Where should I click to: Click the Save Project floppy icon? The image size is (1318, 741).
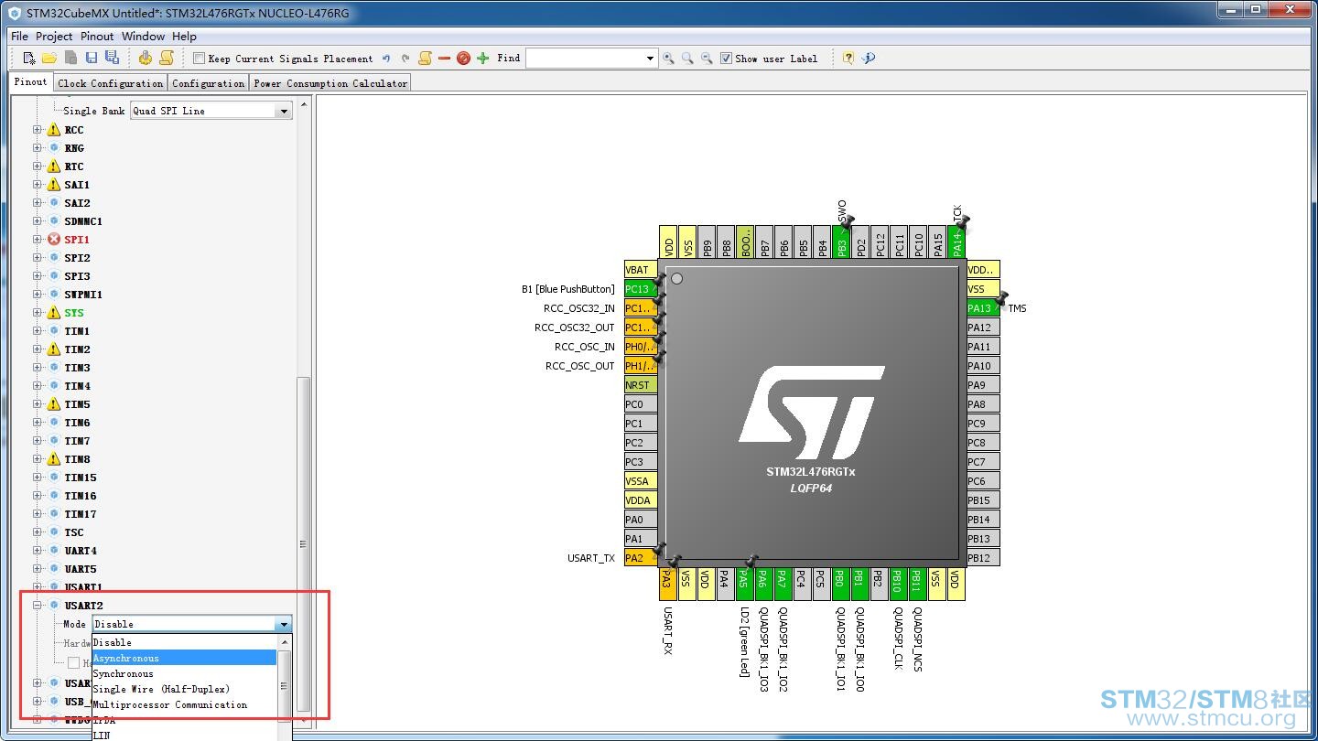(92, 59)
